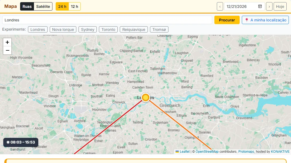The height and width of the screenshot is (163, 291).
Task: Choose the Toronto suggestion chip
Action: click(108, 30)
